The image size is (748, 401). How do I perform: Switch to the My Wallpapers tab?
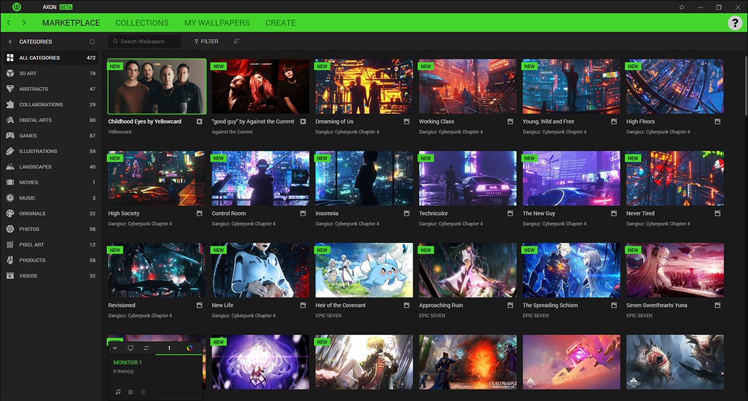(217, 23)
